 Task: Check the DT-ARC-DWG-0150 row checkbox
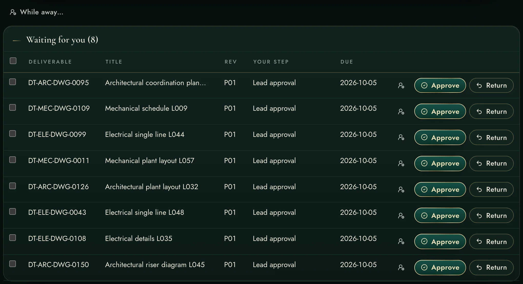coord(13,264)
